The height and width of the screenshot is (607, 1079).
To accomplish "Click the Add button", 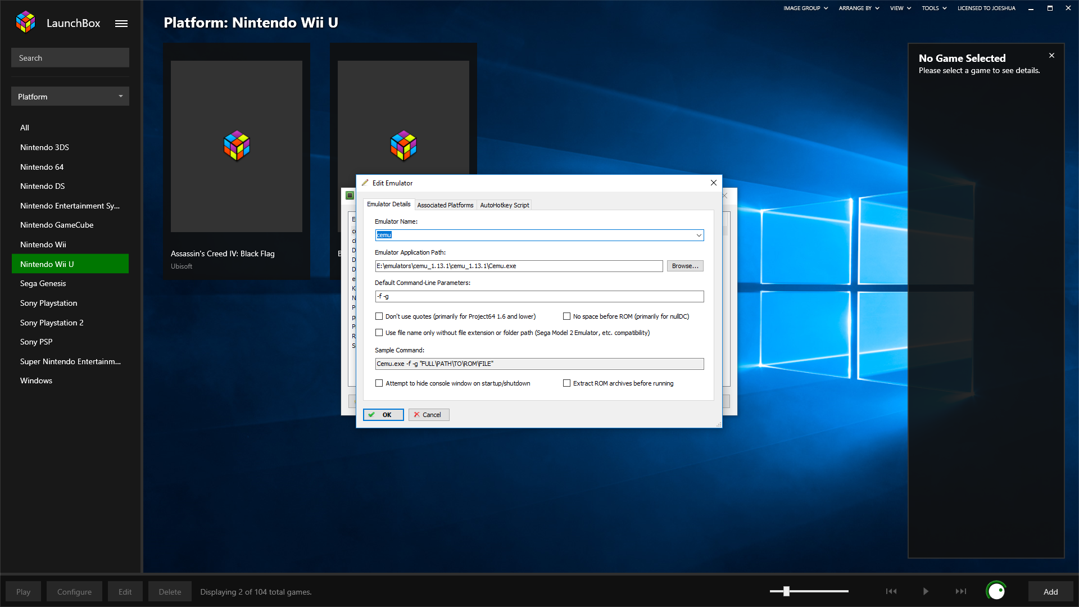I will [x=1050, y=592].
